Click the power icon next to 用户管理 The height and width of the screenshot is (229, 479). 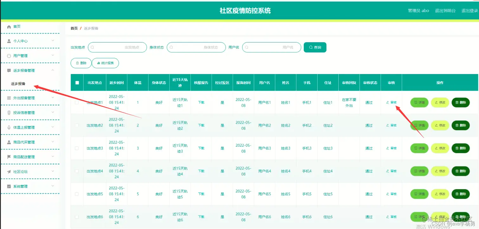click(x=9, y=56)
